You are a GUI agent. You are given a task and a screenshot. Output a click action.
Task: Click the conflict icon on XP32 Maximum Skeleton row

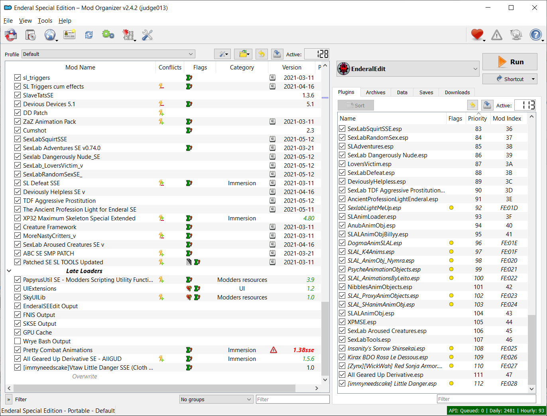coord(161,218)
